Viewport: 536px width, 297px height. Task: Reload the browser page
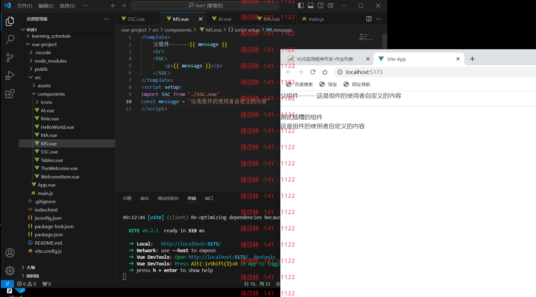pyautogui.click(x=313, y=72)
